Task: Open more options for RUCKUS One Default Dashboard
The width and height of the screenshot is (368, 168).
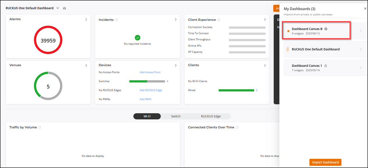Action: click(361, 49)
